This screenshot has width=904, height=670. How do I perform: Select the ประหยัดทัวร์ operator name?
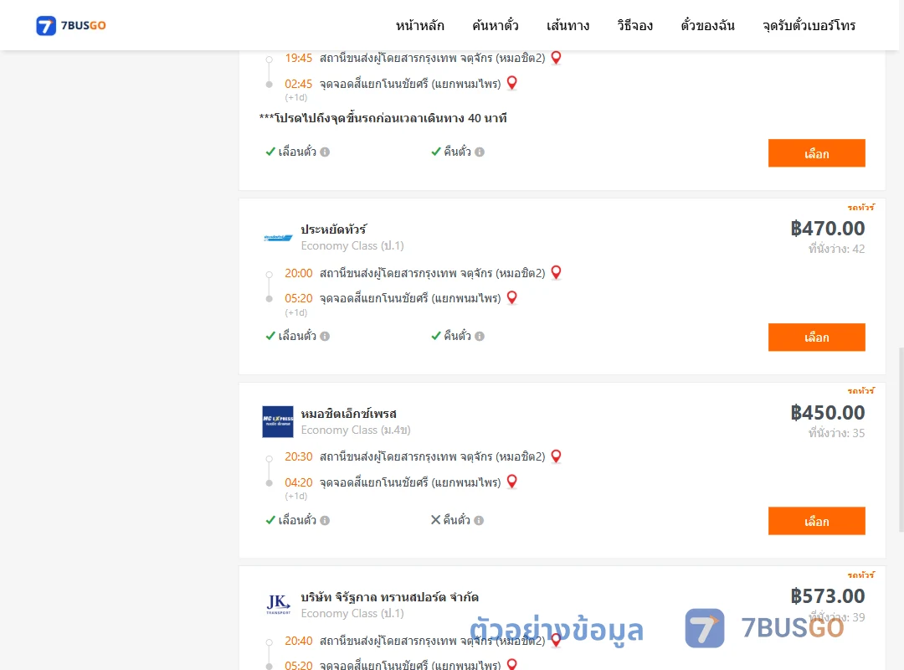pos(334,229)
